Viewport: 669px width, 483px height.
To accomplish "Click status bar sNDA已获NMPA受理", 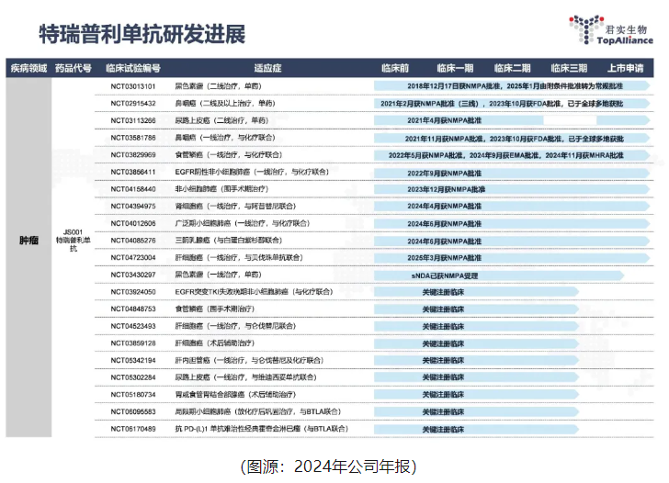I will point(499,275).
